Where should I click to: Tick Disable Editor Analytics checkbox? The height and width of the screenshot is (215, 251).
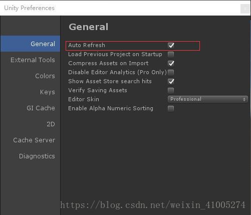171,72
